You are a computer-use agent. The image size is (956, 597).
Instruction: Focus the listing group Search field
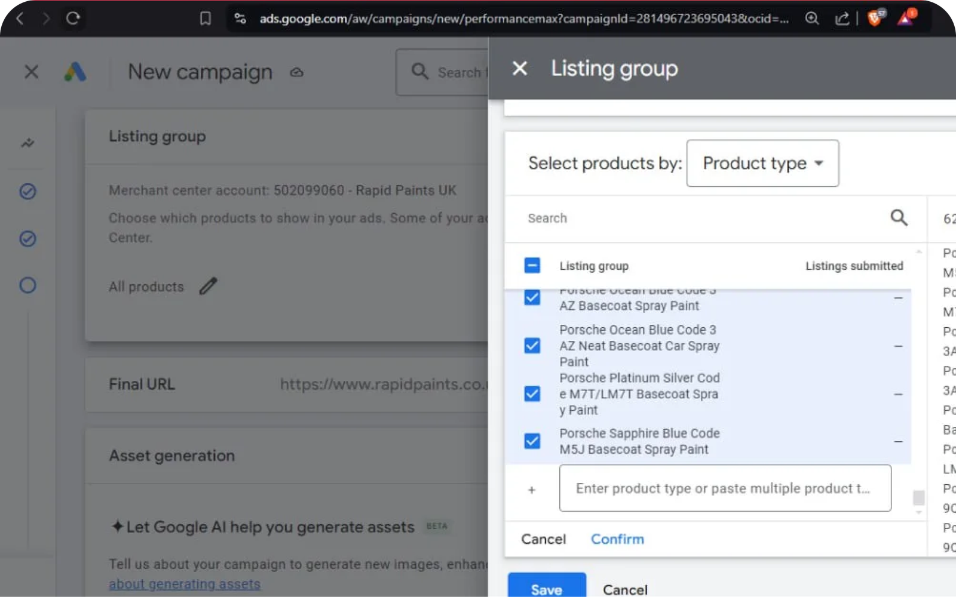(705, 218)
